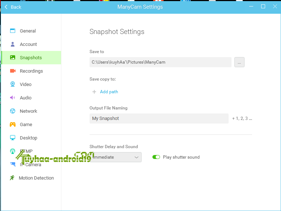Click the Network globe icon
Viewport: 281px width, 211px height.
13,111
